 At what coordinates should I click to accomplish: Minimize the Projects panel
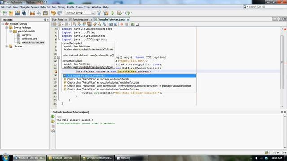(45, 20)
